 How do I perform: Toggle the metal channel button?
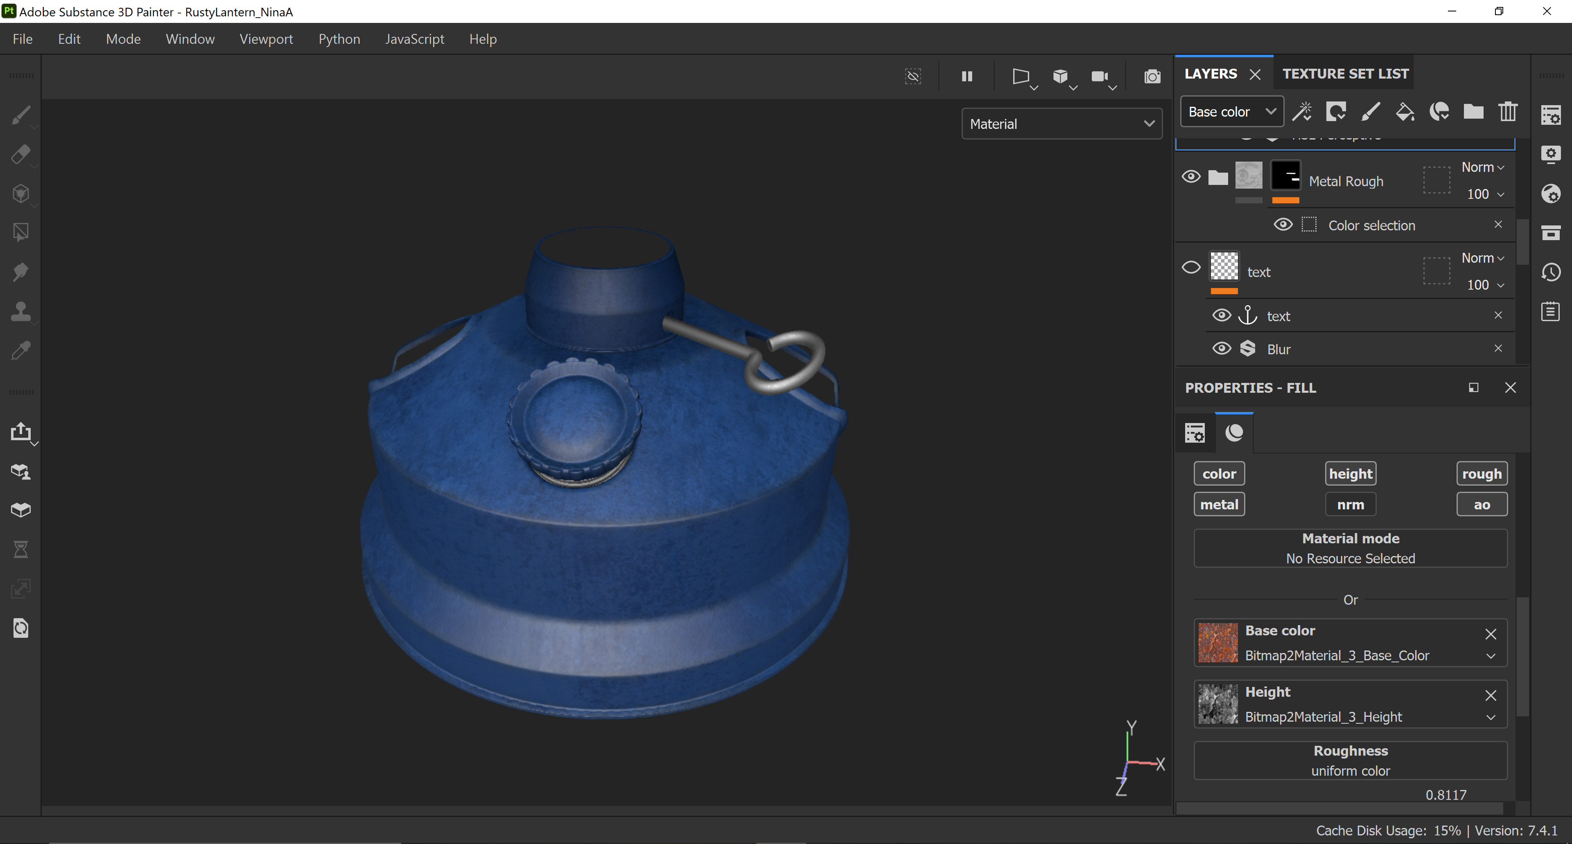[1219, 504]
